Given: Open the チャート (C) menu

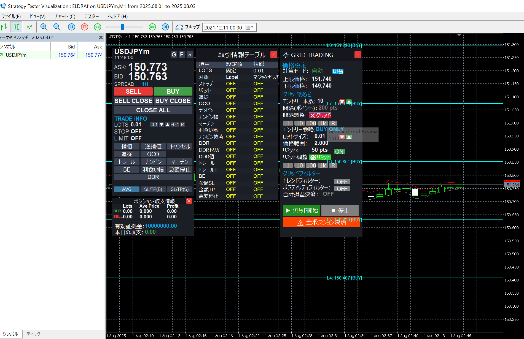Looking at the screenshot, I should (65, 16).
